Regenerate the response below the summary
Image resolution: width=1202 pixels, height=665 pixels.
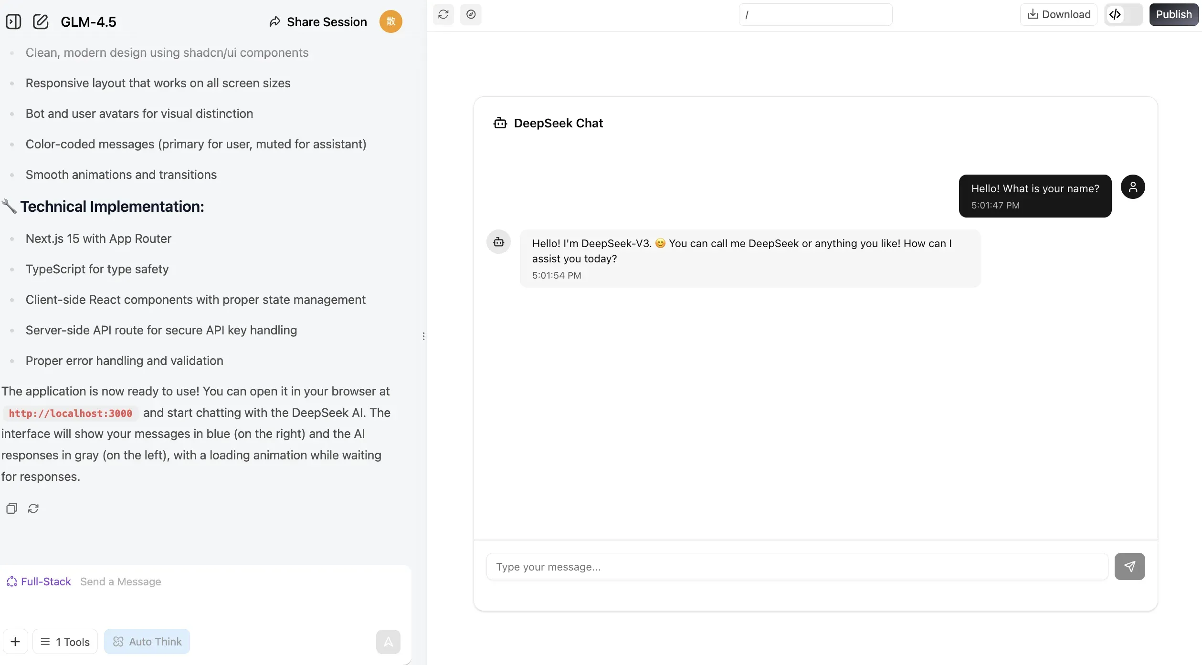[x=33, y=509]
